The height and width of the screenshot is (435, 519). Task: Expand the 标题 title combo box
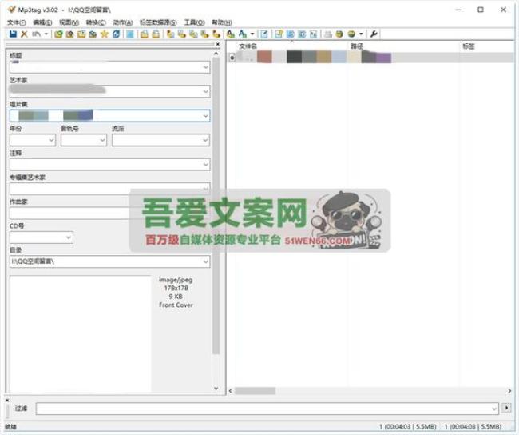click(205, 67)
